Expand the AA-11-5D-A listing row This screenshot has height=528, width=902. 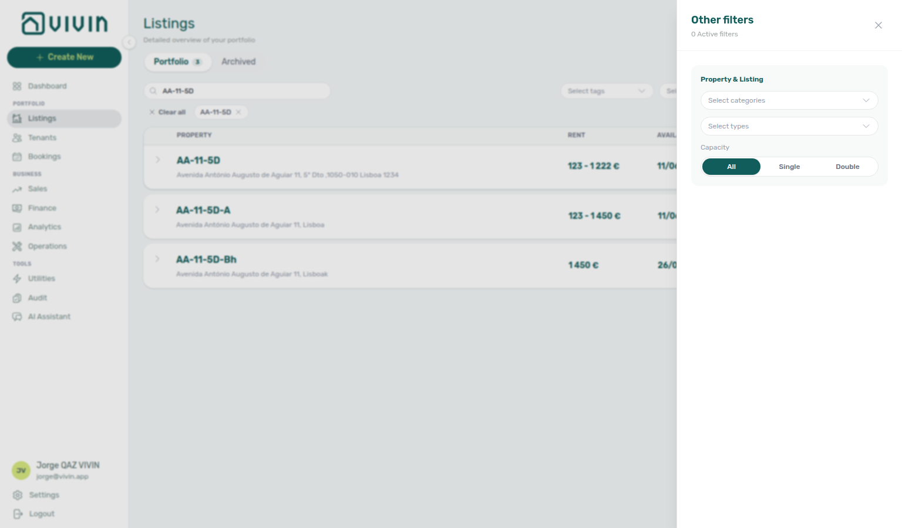pyautogui.click(x=157, y=209)
